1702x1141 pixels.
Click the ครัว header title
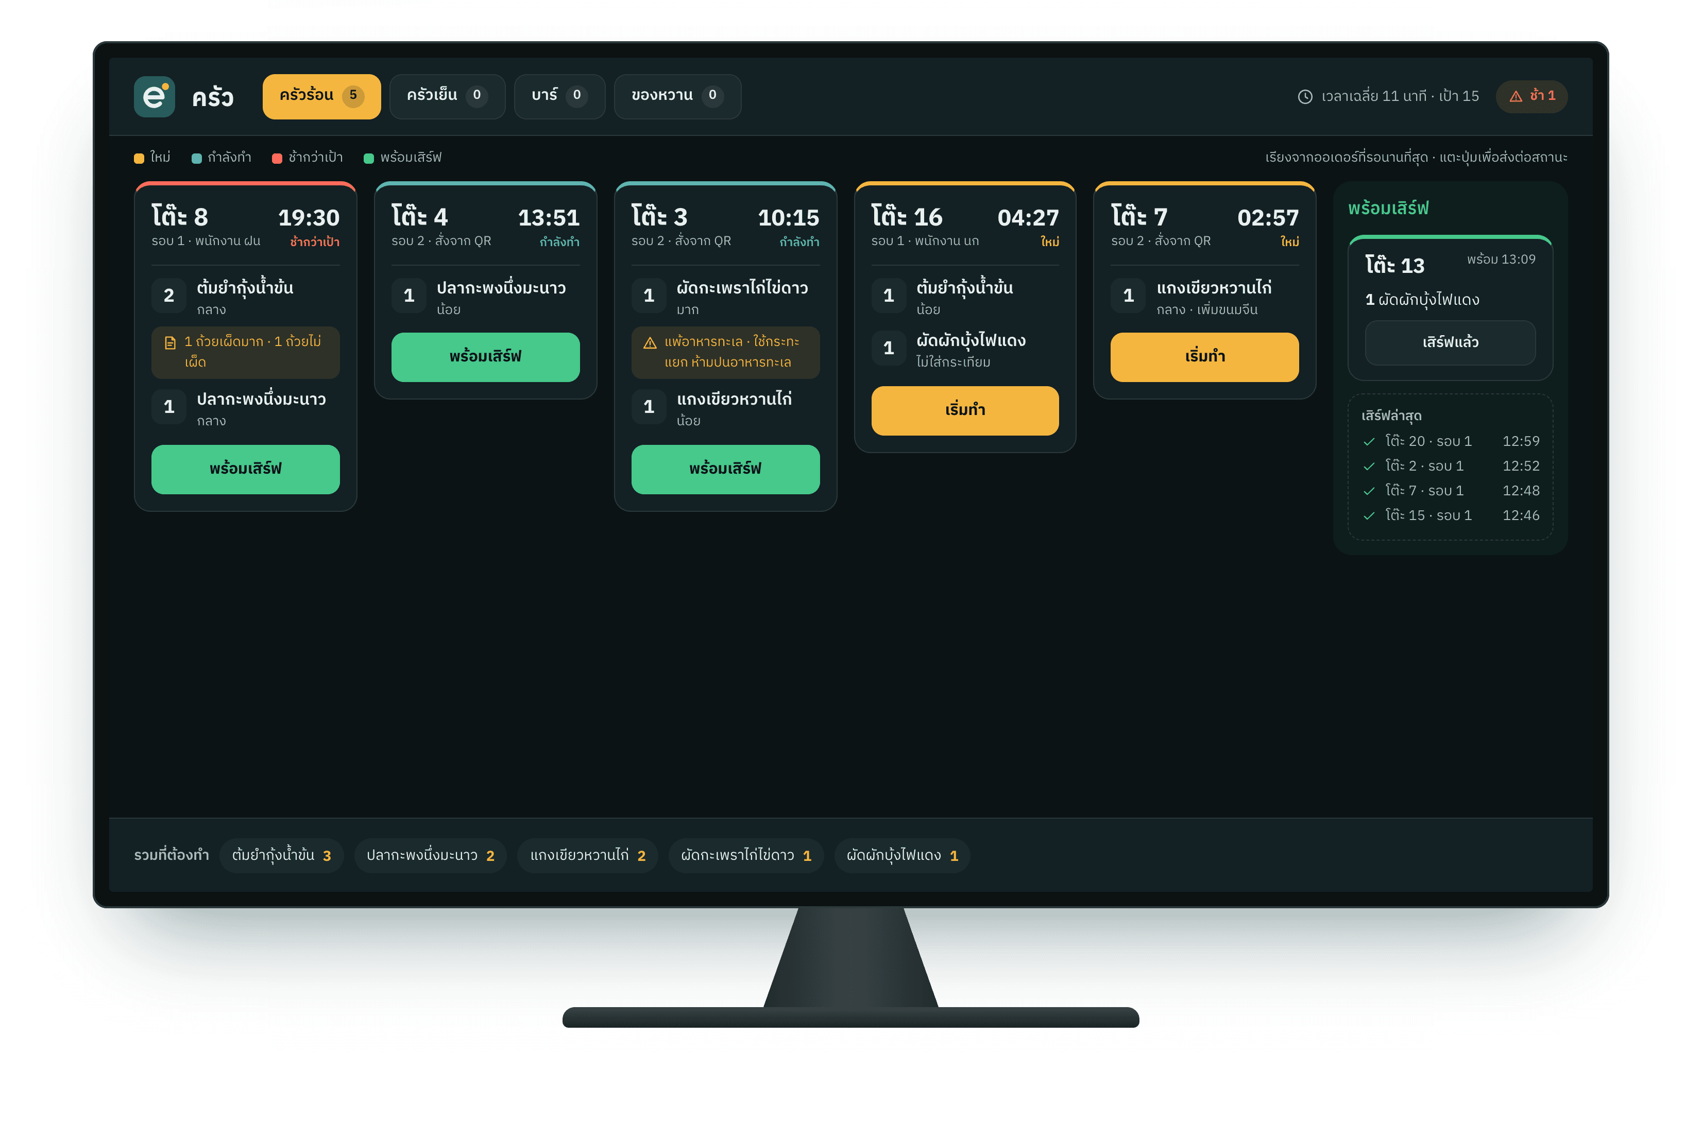click(x=213, y=97)
